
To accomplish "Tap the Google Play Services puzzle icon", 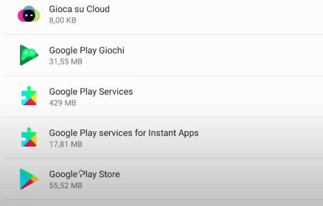I will [29, 96].
